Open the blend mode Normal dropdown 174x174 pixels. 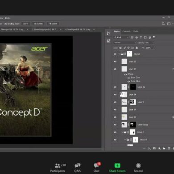pos(125,43)
